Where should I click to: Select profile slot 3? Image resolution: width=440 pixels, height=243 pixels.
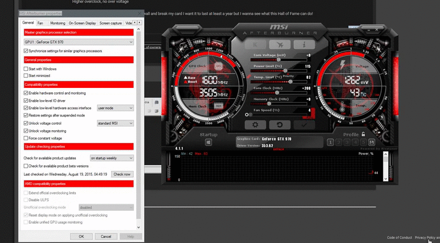[x=347, y=142]
